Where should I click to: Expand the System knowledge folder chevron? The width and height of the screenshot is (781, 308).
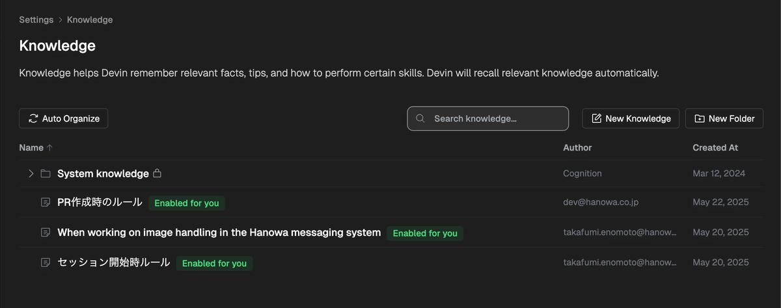click(31, 174)
